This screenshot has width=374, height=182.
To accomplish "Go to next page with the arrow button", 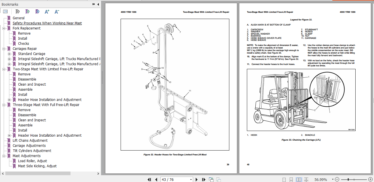I will click(x=197, y=179).
